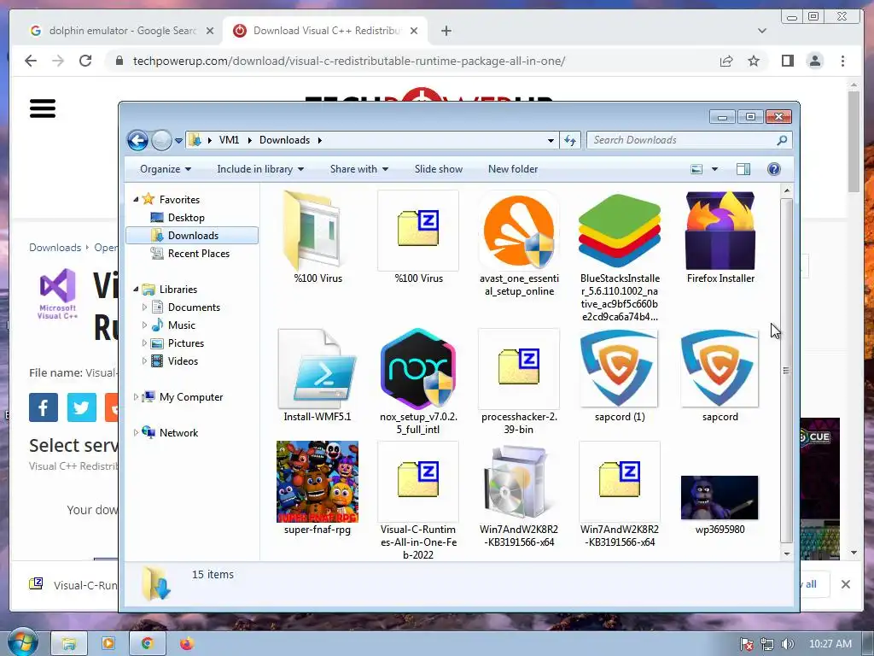This screenshot has width=874, height=656.
Task: Open the Chrome profile menu
Action: pos(815,61)
